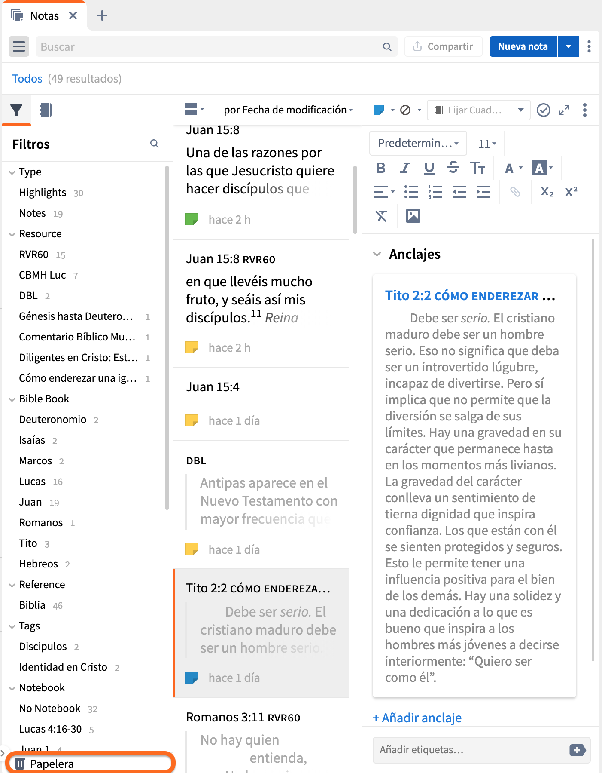Clear text formatting with the eraser icon
Screen dimensions: 602x773
(381, 216)
